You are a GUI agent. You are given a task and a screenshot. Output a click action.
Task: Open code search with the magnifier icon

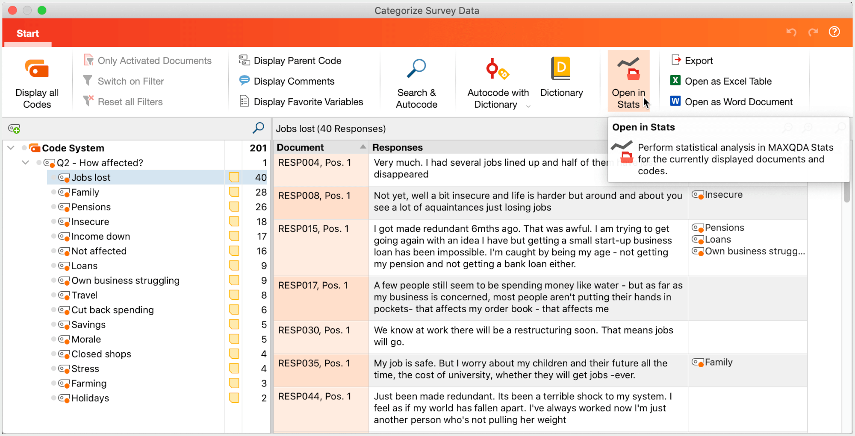pyautogui.click(x=258, y=128)
